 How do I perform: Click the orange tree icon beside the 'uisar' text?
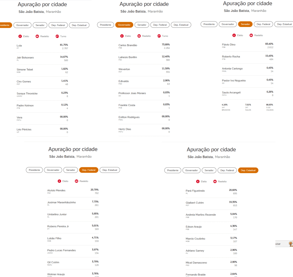tap(291, 244)
